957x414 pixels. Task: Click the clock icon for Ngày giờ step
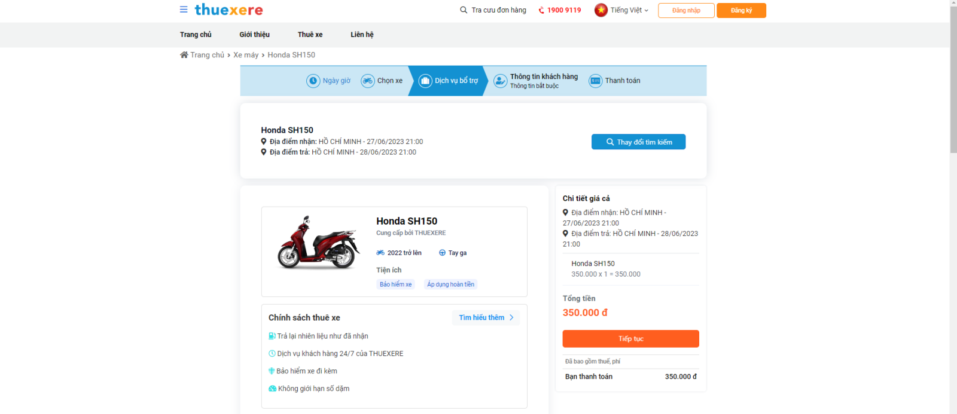coord(313,81)
